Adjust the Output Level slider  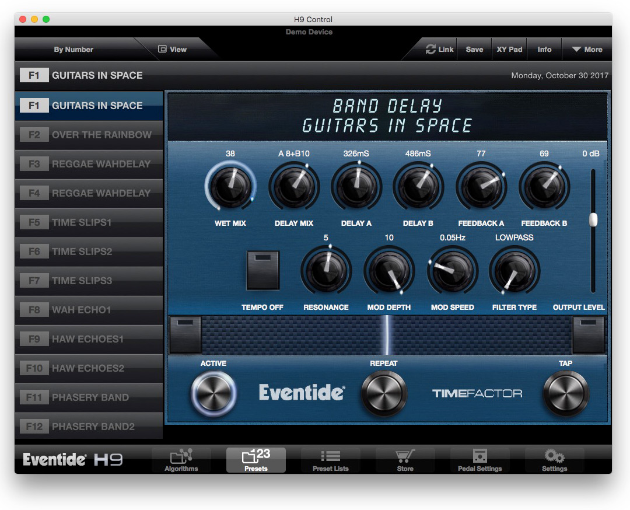click(593, 219)
